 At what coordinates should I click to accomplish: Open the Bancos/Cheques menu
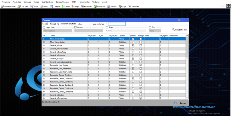pos(62,2)
